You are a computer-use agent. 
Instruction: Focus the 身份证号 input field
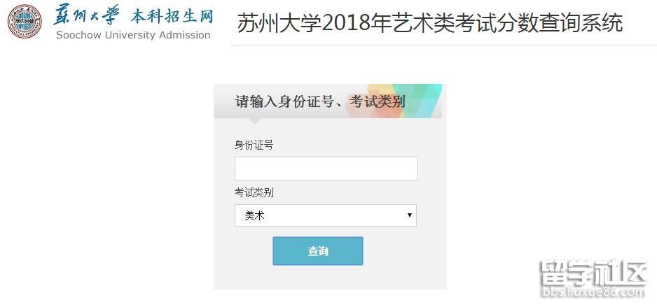[x=326, y=169]
